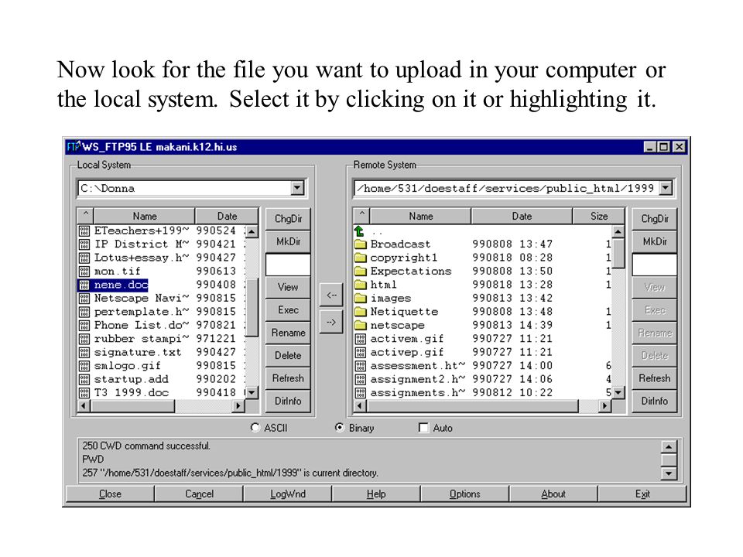Click local horizontal scroll right arrow
The width and height of the screenshot is (743, 557).
pos(238,406)
